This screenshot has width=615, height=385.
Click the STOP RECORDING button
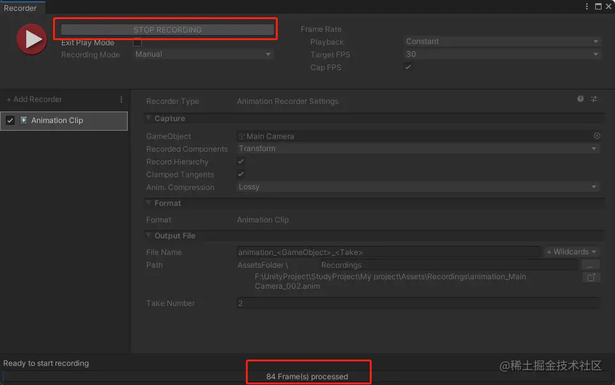pyautogui.click(x=167, y=30)
